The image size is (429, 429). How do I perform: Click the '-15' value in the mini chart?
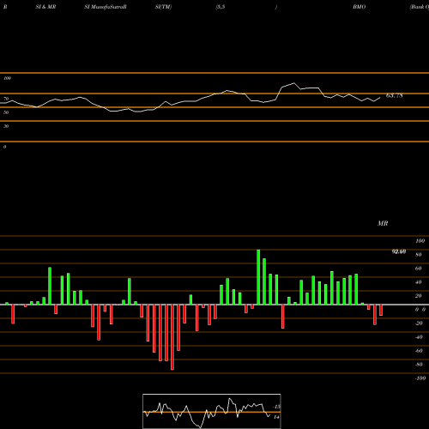[277, 407]
